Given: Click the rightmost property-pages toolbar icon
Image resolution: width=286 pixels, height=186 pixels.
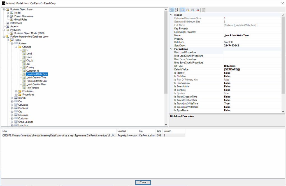Looking at the screenshot, I should click(203, 10).
